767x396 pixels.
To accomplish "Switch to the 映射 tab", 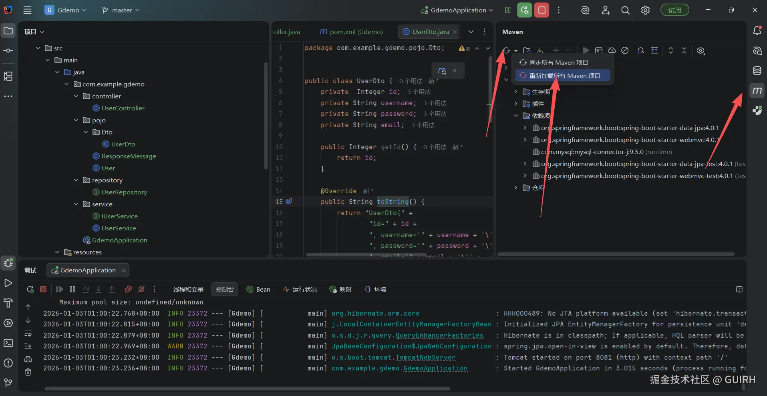I will coord(340,289).
